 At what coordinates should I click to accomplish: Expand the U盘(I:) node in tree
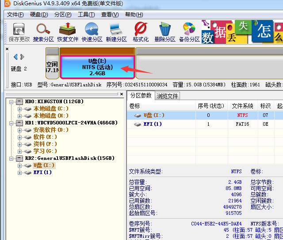point(19,166)
